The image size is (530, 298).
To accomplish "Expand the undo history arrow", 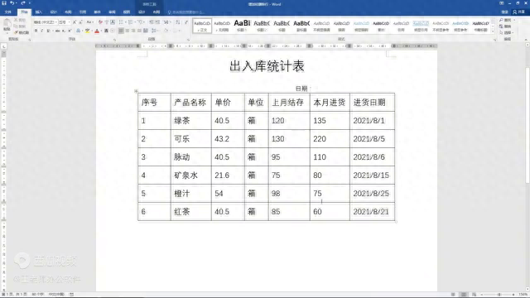I will coord(17,3).
